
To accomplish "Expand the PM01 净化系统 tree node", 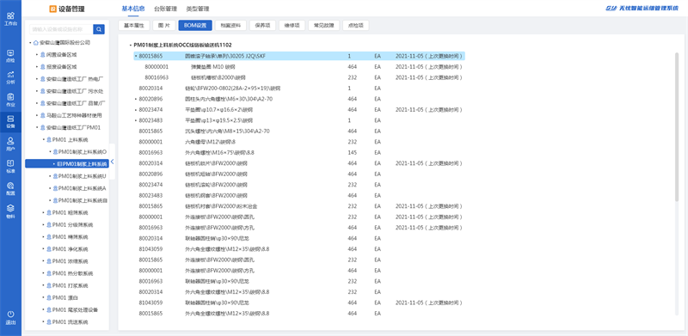I will [43, 248].
